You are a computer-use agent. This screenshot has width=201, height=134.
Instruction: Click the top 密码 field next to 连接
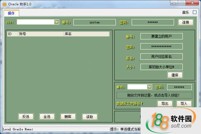(x=152, y=22)
